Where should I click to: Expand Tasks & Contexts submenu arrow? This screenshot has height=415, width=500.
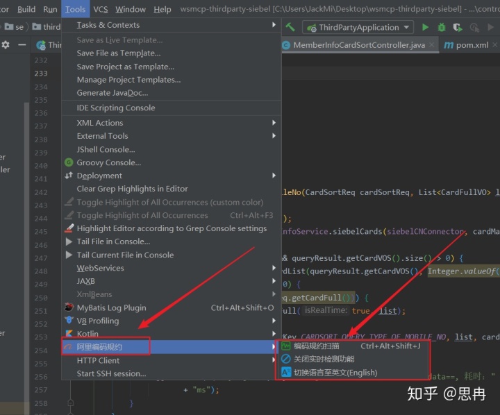coord(274,24)
